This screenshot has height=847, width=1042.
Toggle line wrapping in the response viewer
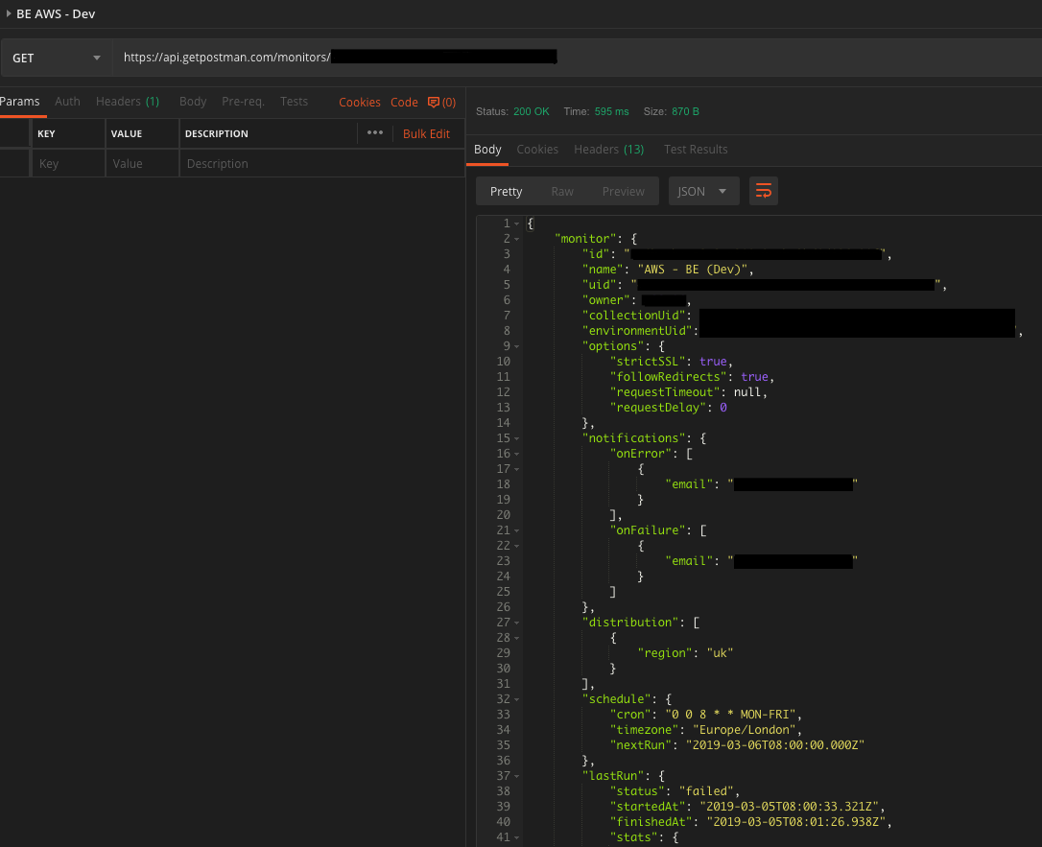[763, 191]
